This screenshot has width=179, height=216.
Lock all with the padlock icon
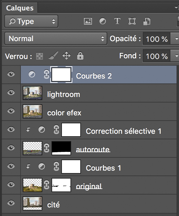(x=80, y=56)
